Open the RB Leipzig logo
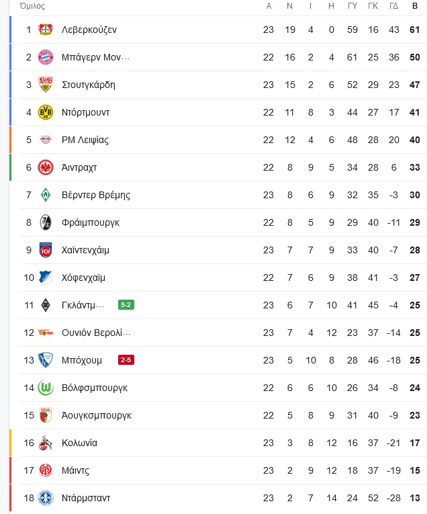427x514 pixels. point(46,140)
